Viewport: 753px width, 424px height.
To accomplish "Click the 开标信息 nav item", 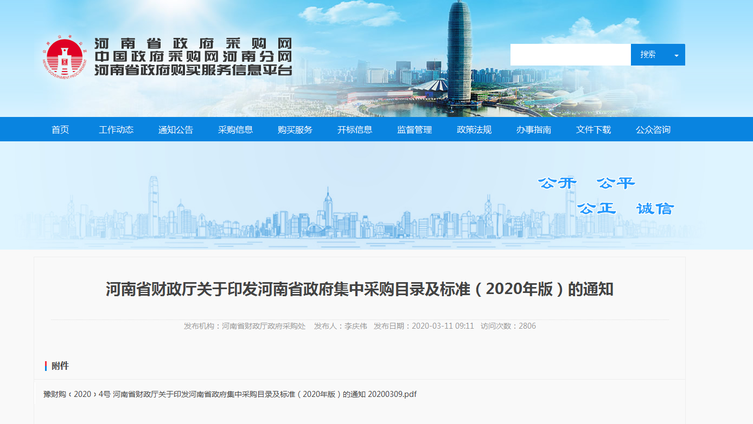I will pyautogui.click(x=355, y=130).
